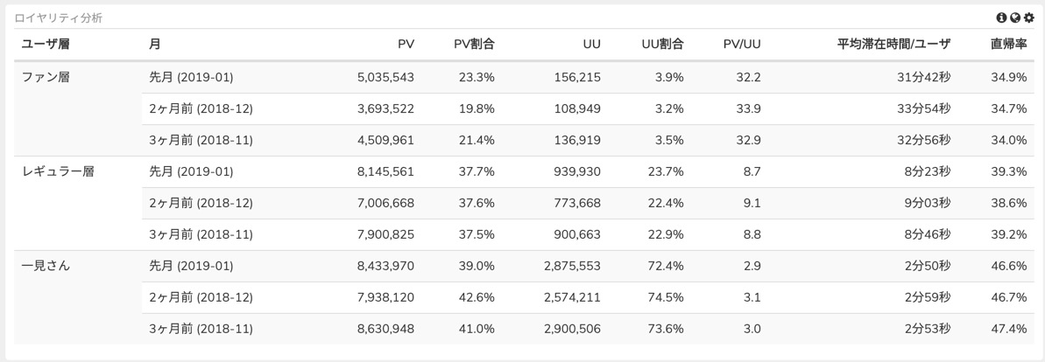Select the ファン層 row label

click(x=46, y=77)
